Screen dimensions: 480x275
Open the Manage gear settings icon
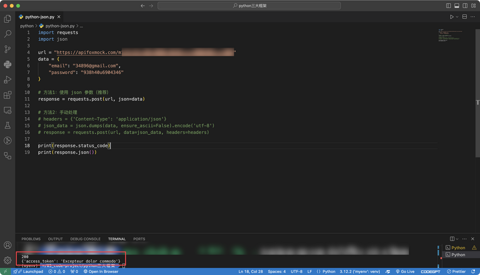click(x=8, y=260)
